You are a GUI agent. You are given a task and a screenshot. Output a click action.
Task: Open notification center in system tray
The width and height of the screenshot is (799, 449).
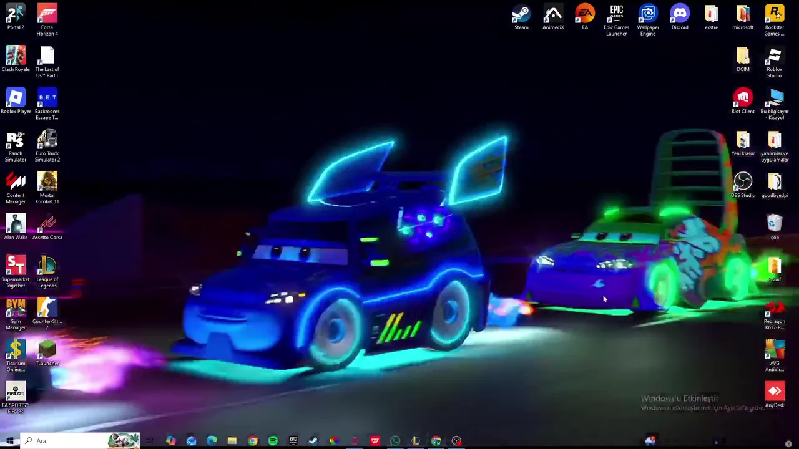[788, 443]
